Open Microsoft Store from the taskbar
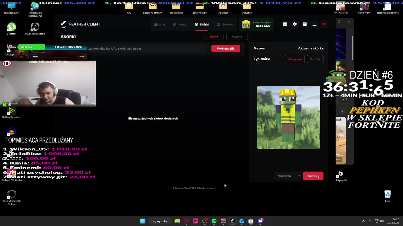The height and width of the screenshot is (226, 403). pyautogui.click(x=251, y=221)
